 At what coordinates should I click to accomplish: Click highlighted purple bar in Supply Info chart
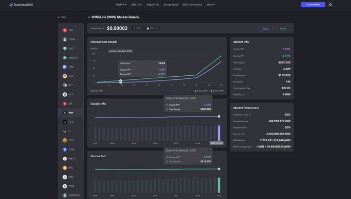tap(219, 133)
